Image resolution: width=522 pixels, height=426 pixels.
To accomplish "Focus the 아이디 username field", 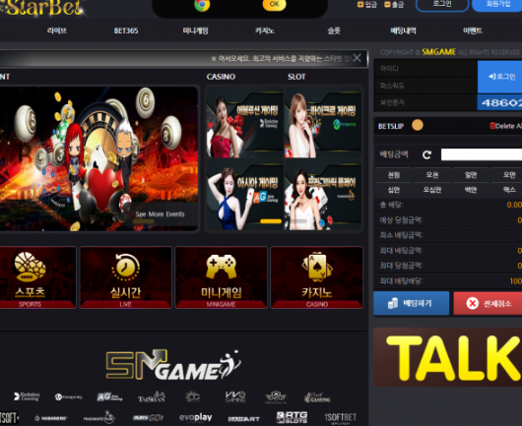I will 425,69.
